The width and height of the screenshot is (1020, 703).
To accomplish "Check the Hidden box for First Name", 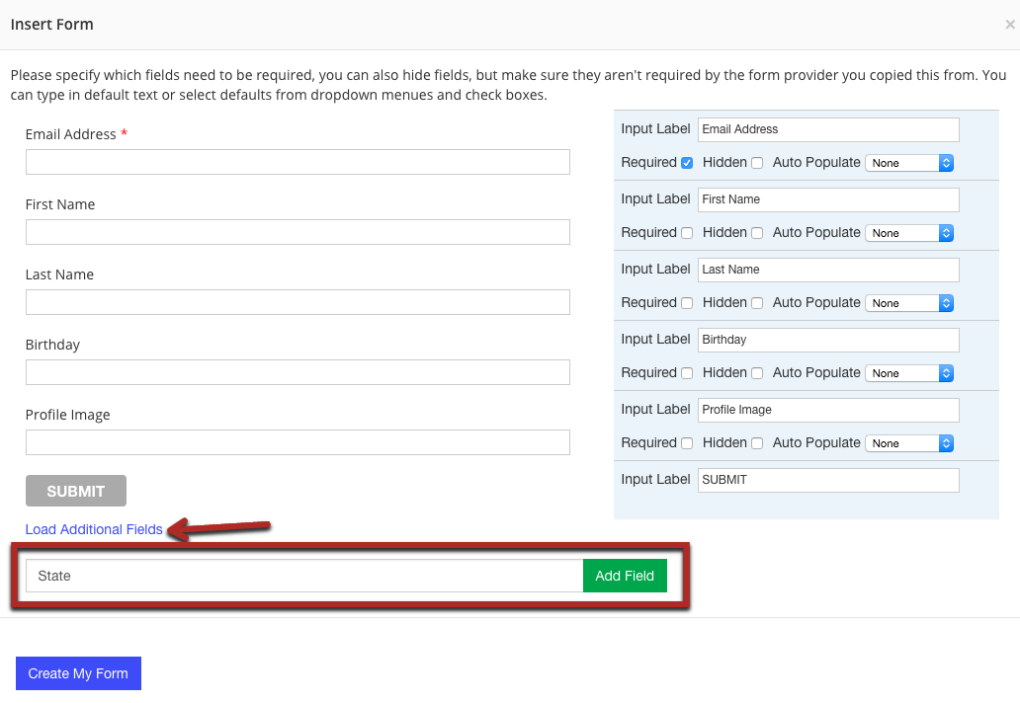I will coord(756,232).
